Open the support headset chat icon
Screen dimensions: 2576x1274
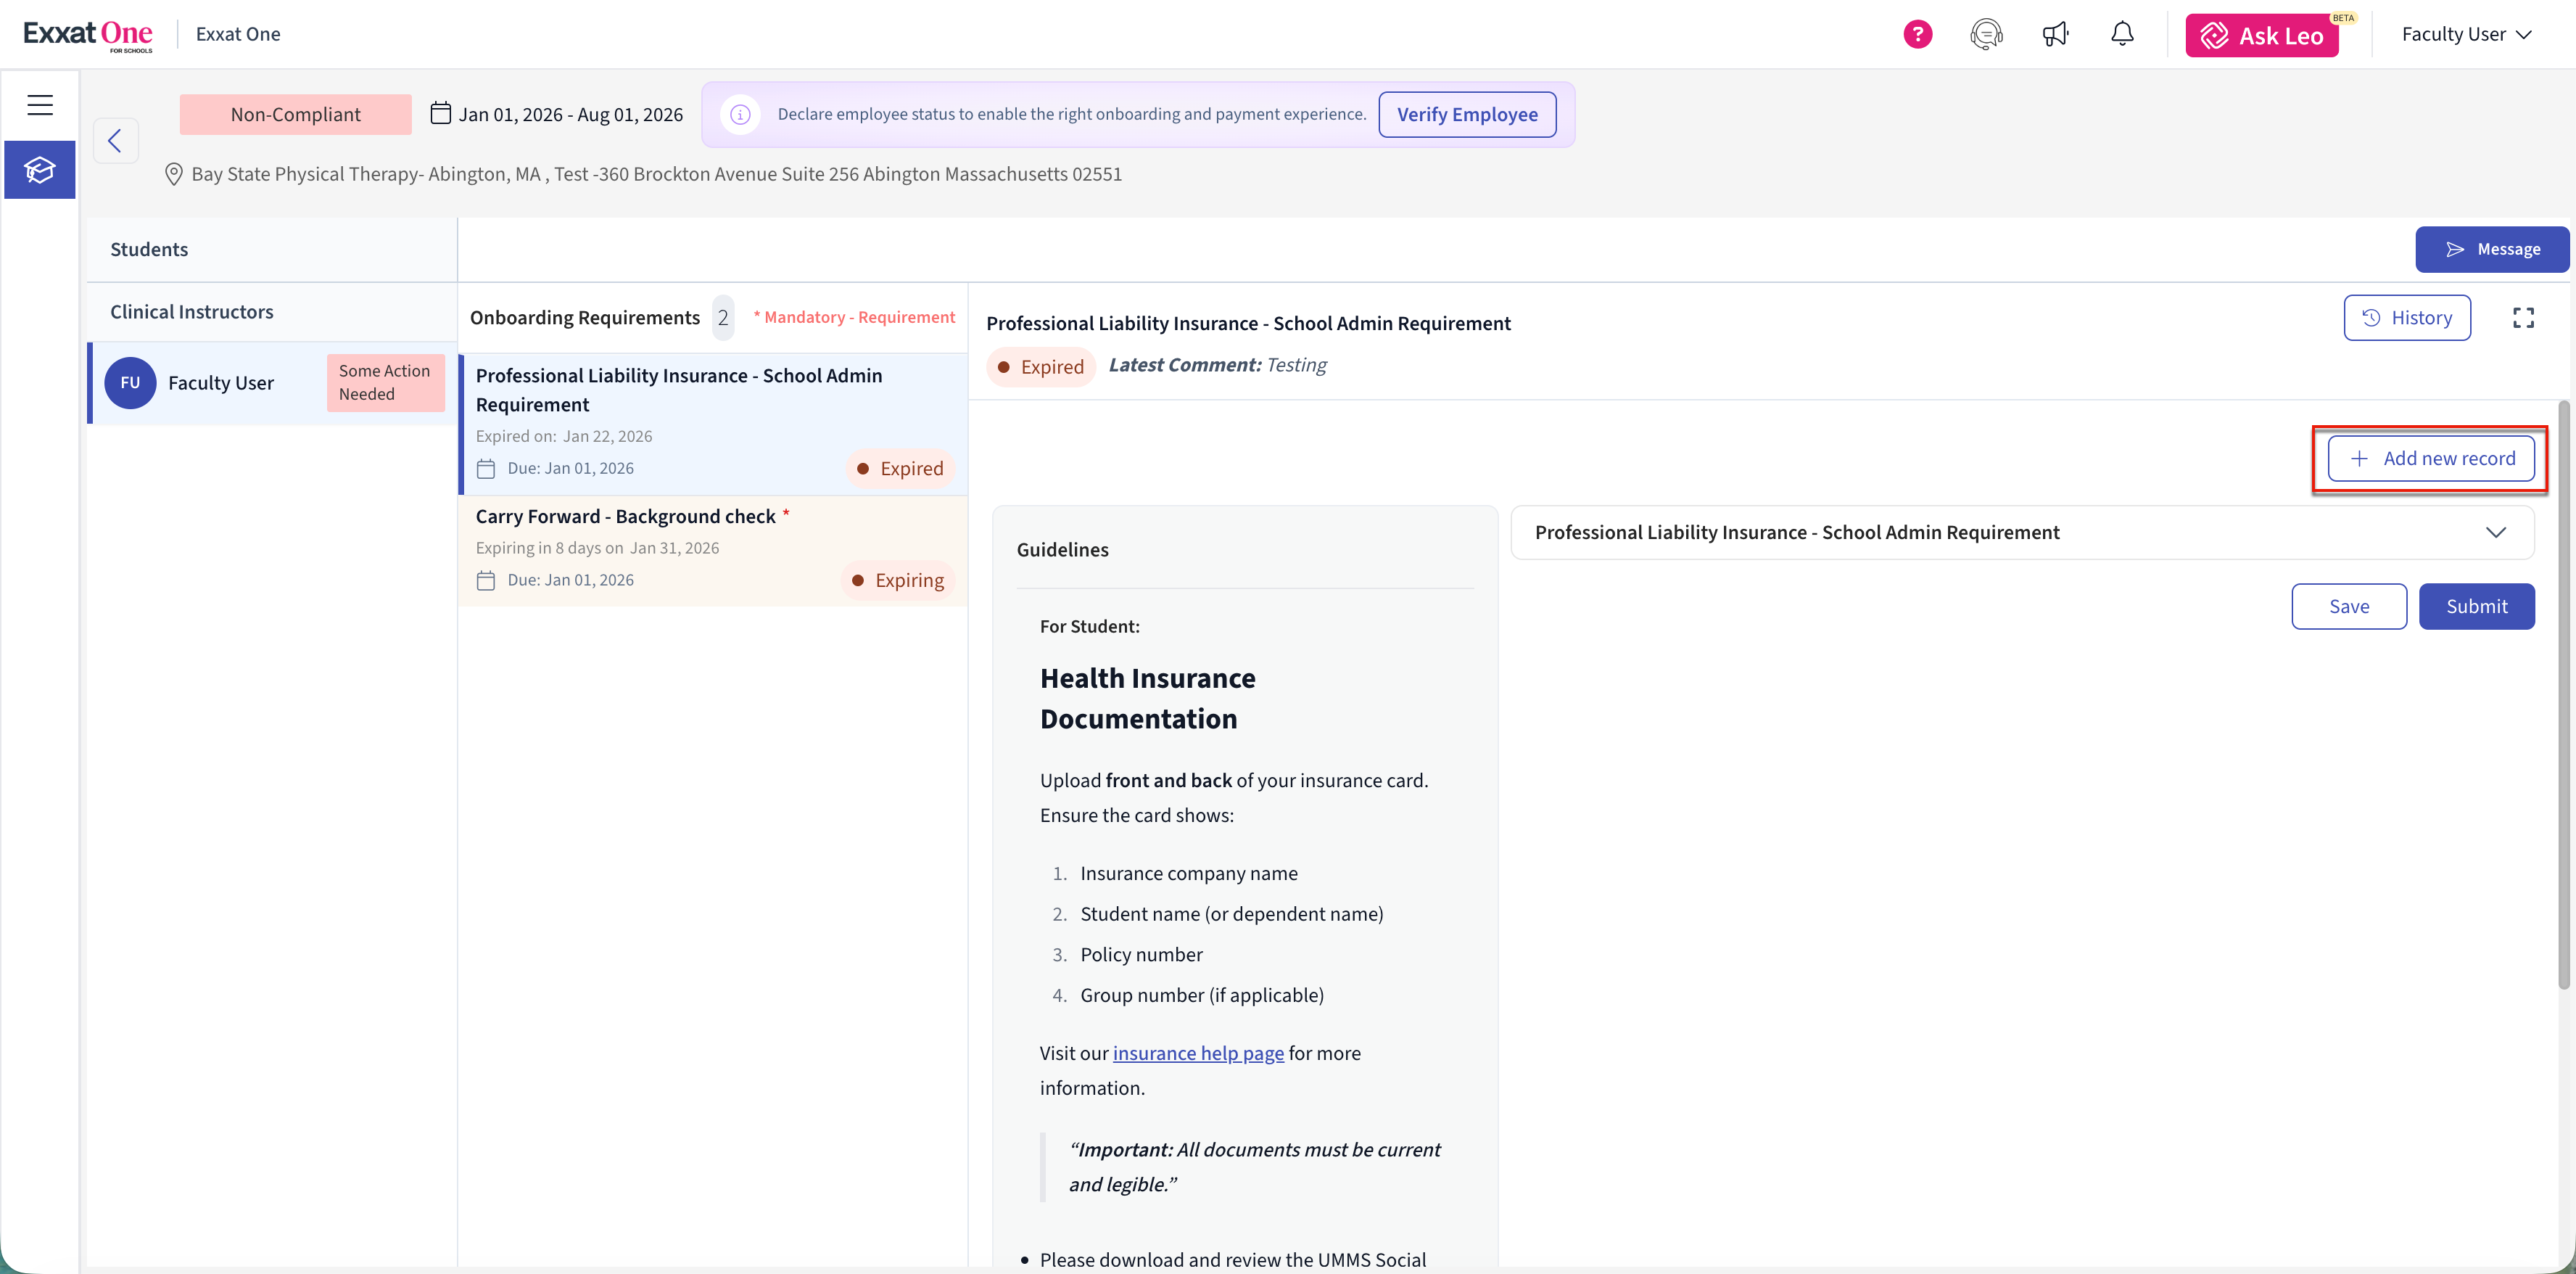[x=1986, y=34]
